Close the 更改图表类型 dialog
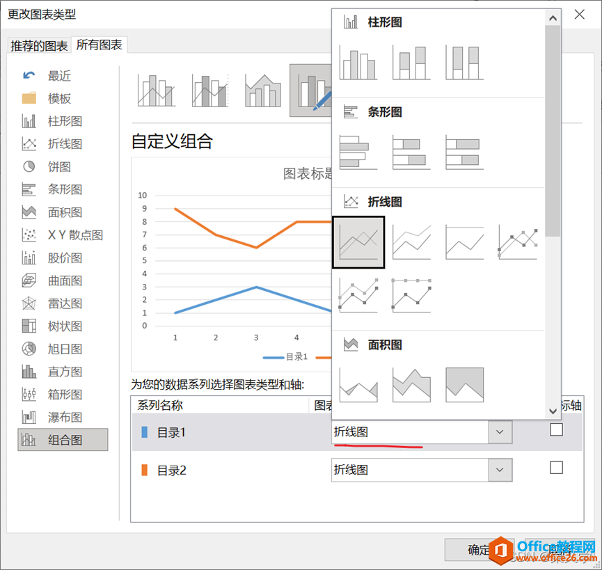Viewport: 602px width, 570px height. pos(579,15)
